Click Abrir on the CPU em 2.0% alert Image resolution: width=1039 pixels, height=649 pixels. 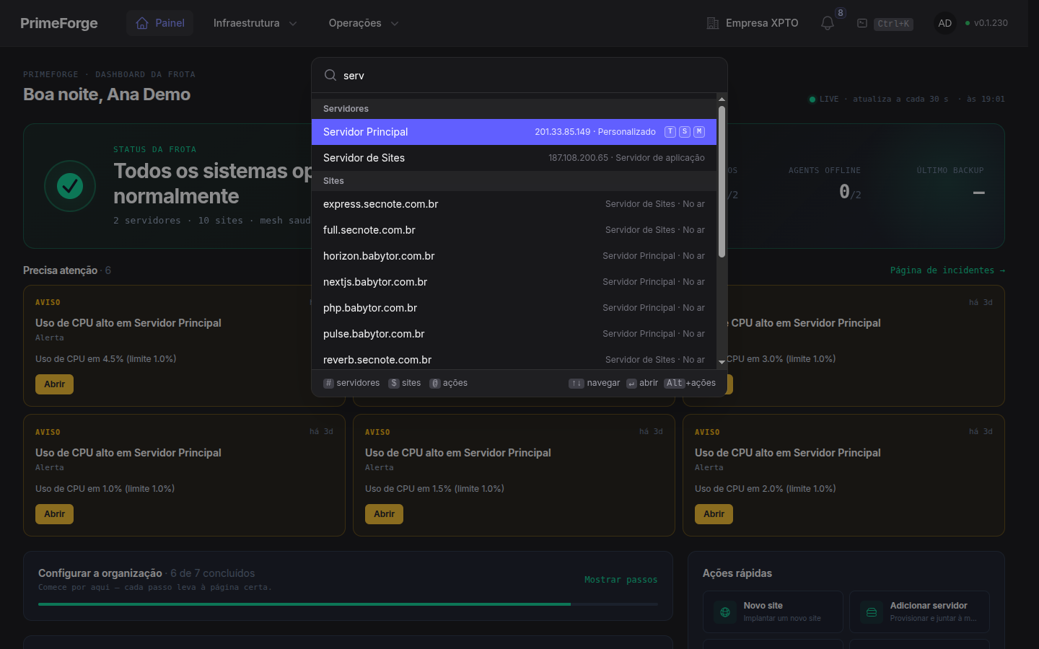pos(714,514)
